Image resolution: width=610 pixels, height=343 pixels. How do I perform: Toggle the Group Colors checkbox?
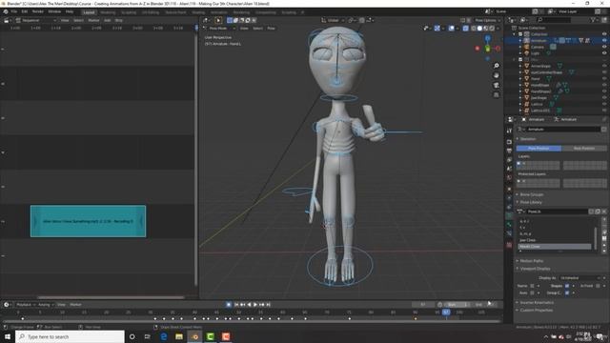click(x=567, y=293)
